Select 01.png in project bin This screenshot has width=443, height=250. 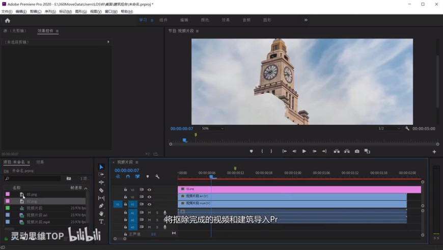[32, 194]
